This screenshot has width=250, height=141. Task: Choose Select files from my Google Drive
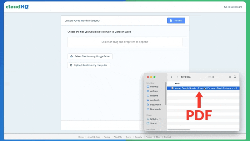pyautogui.click(x=90, y=56)
